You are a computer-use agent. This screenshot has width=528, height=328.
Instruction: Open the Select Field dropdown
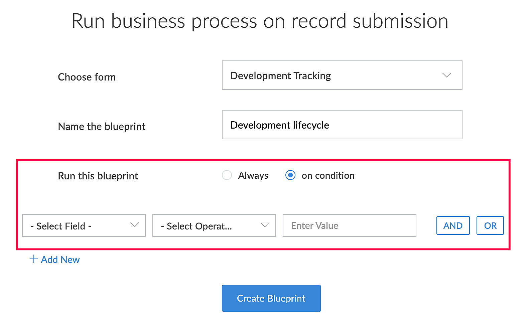pos(84,226)
